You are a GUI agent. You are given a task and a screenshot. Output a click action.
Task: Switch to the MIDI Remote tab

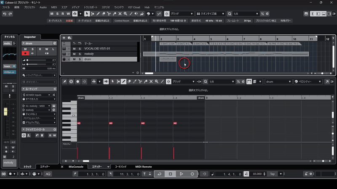click(143, 166)
